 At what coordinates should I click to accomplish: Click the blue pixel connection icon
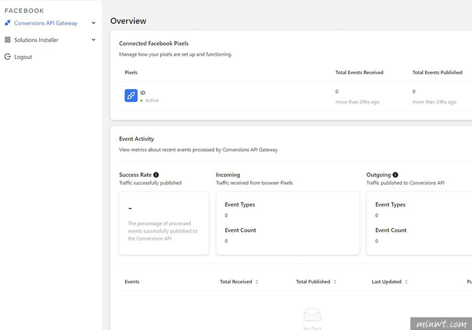(x=131, y=95)
